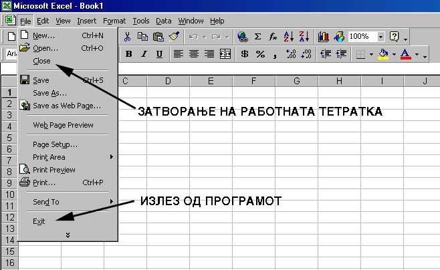Click the Cut scissors icon
Screen dimensions: 440x270
point(128,37)
